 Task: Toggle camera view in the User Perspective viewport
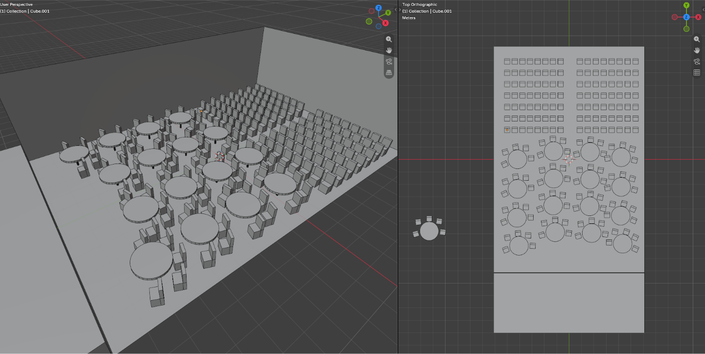(389, 62)
